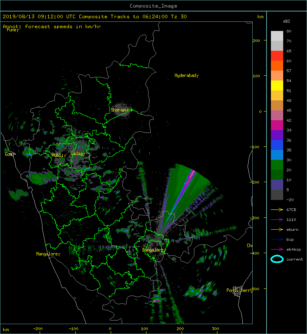This screenshot has width=307, height=334.
Task: Pick the bright green 30–20 dBZ swatch
Action: (x=277, y=165)
